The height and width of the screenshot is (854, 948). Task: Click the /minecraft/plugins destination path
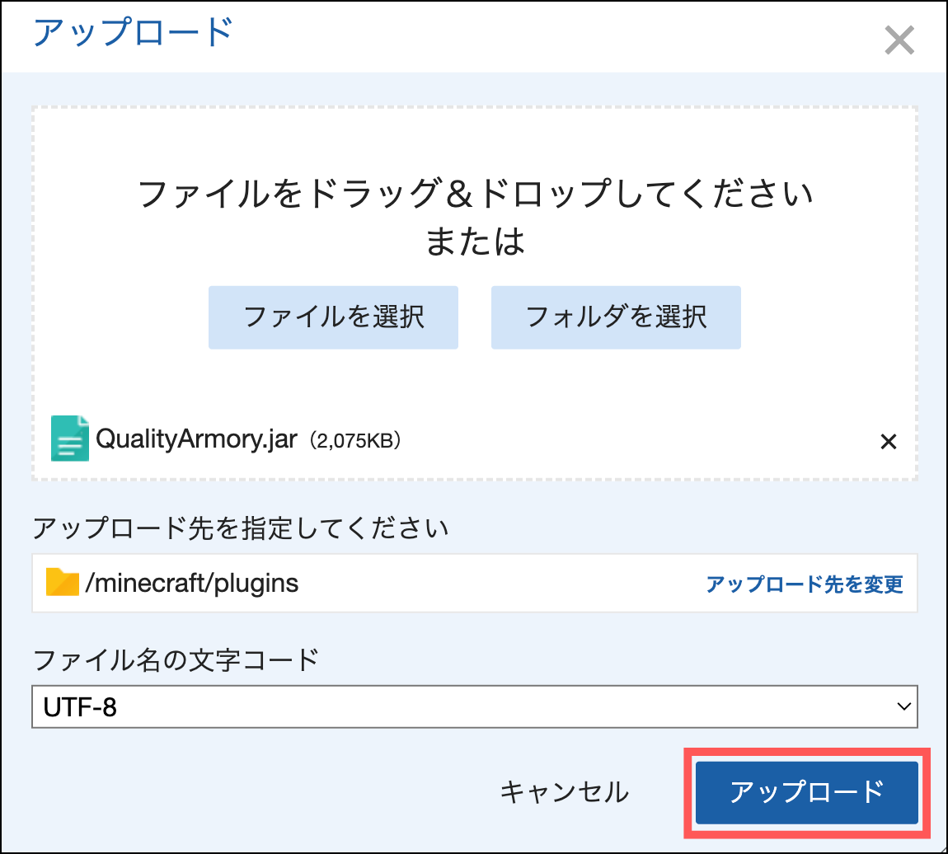pos(191,584)
